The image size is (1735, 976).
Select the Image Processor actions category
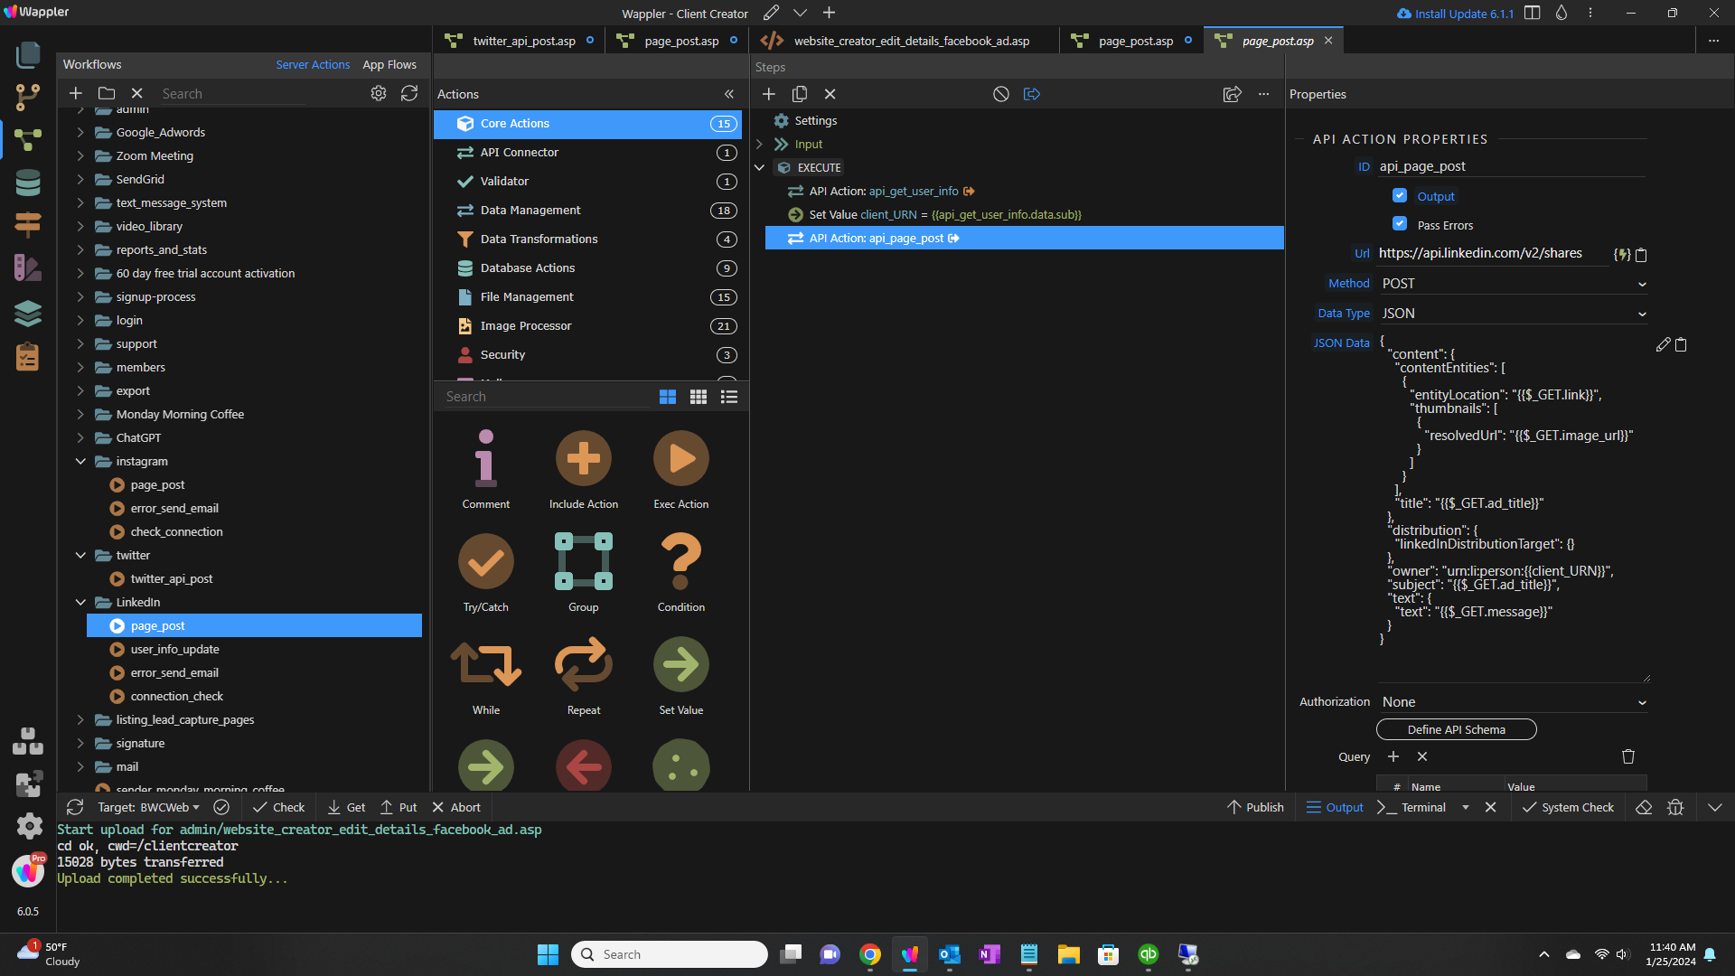(588, 326)
